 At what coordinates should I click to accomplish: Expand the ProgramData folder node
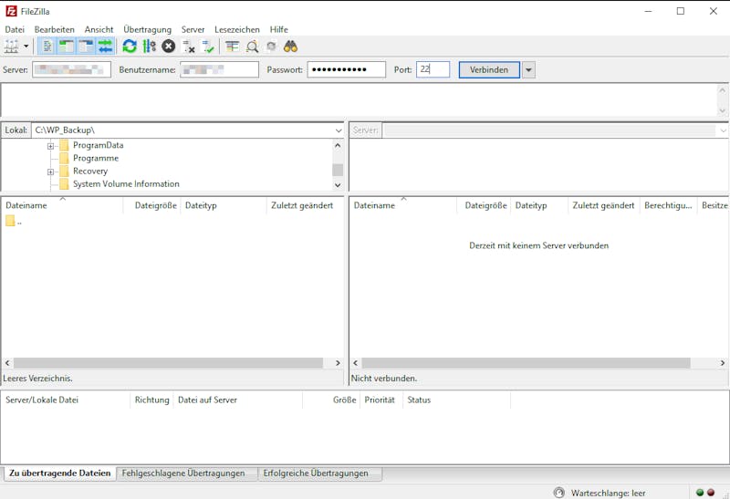50,146
